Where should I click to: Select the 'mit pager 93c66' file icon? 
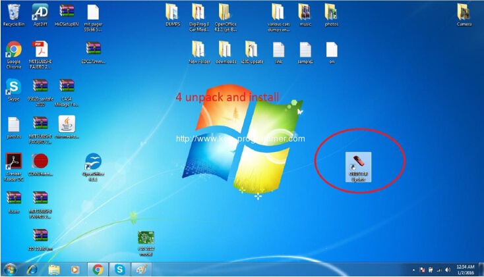(x=93, y=18)
